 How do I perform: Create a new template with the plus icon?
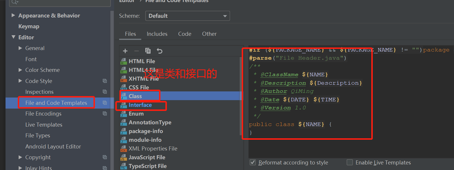coord(125,51)
